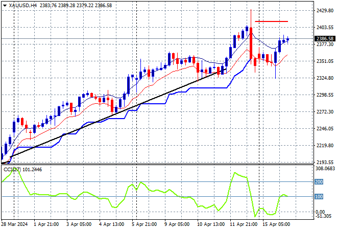Click time axis label 1 Apr 21:00
The width and height of the screenshot is (337, 230).
click(46, 224)
